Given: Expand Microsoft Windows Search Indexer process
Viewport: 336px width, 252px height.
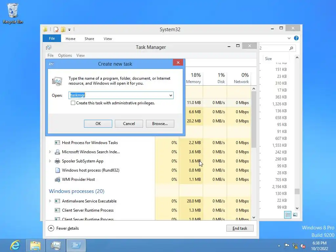Looking at the screenshot, I should tap(50, 152).
